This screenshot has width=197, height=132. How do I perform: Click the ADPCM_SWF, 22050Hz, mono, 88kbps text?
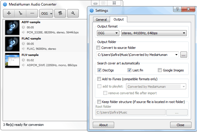pyautogui.click(x=52, y=65)
